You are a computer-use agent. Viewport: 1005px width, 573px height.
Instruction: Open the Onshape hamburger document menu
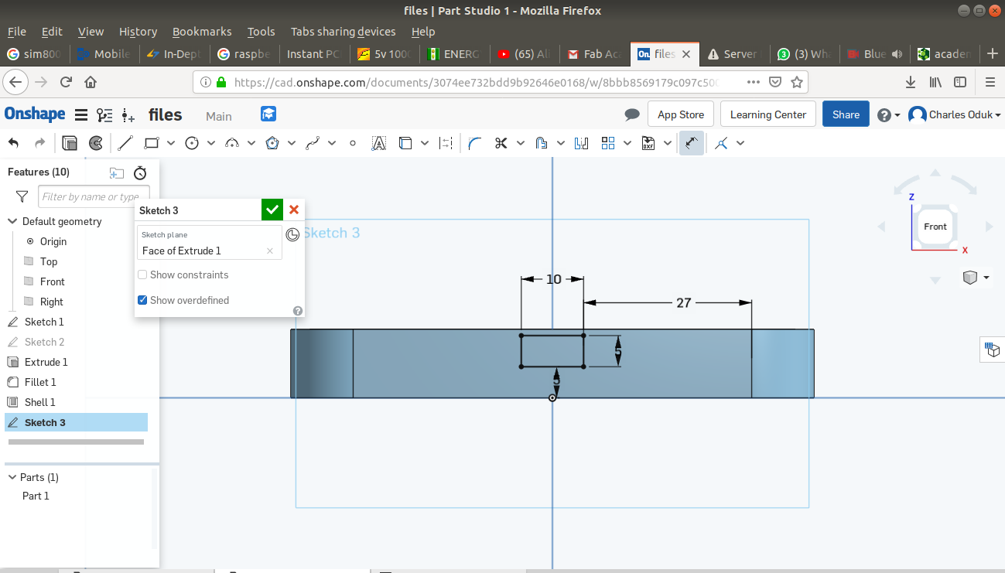coord(80,115)
